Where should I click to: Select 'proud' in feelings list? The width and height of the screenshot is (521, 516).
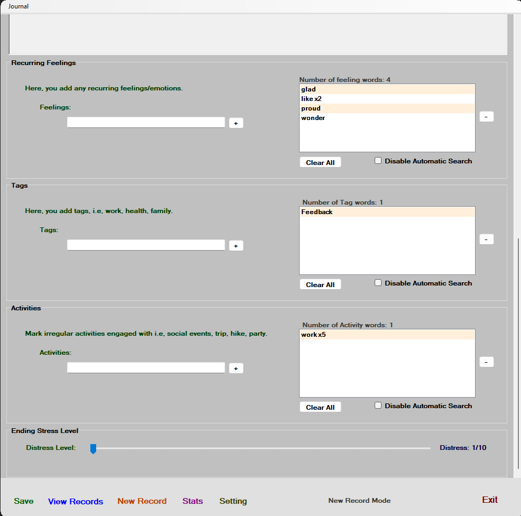point(387,108)
